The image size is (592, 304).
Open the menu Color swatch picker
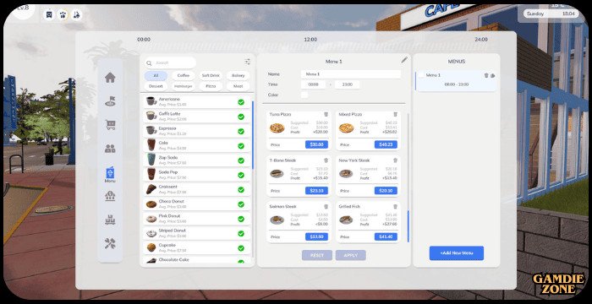tap(304, 95)
